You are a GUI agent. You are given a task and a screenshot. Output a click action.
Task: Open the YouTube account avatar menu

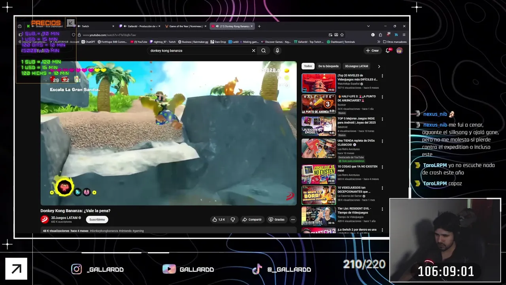(399, 50)
